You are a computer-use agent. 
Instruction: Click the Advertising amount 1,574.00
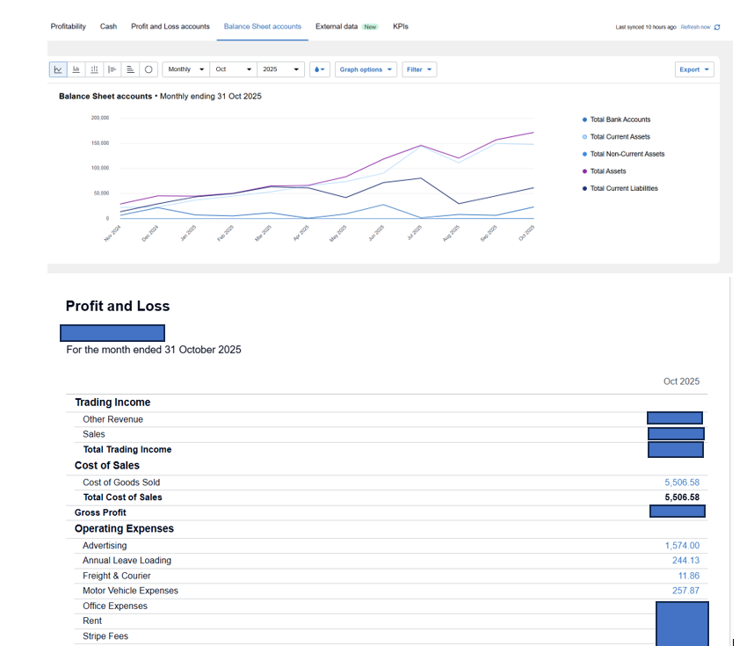pos(682,546)
